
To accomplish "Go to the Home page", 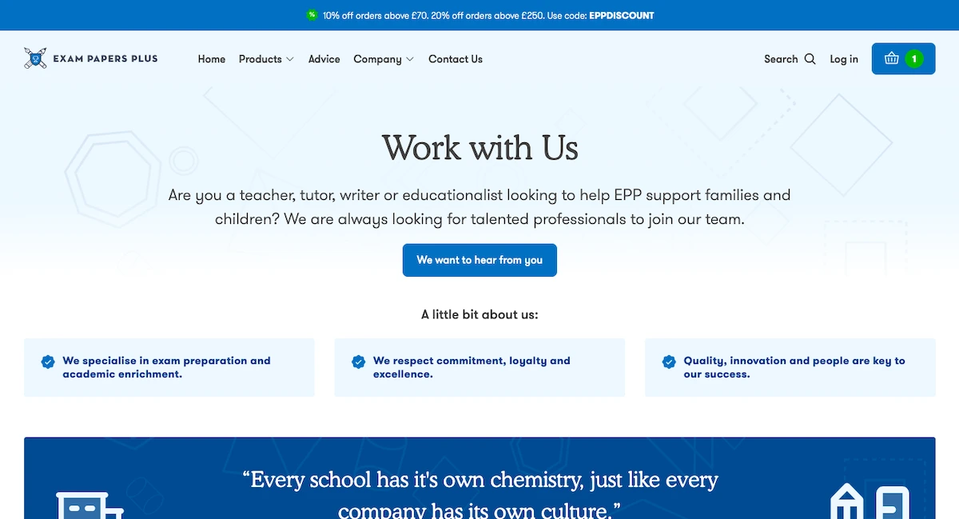I will coord(212,59).
